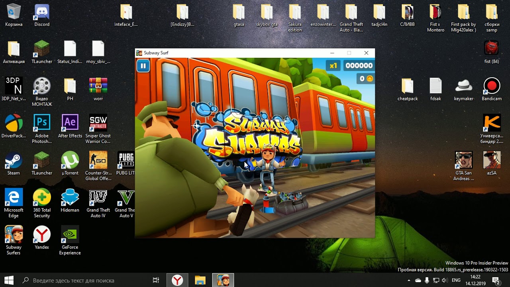Image resolution: width=510 pixels, height=287 pixels.
Task: Select the Видео МОНТАЖ shortcut
Action: (42, 92)
